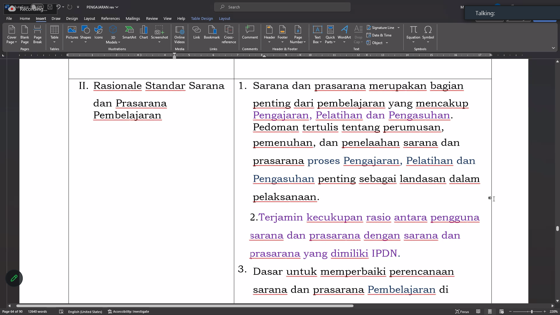This screenshot has width=560, height=315.
Task: Expand Signature Line dropdown arrow
Action: 398,28
